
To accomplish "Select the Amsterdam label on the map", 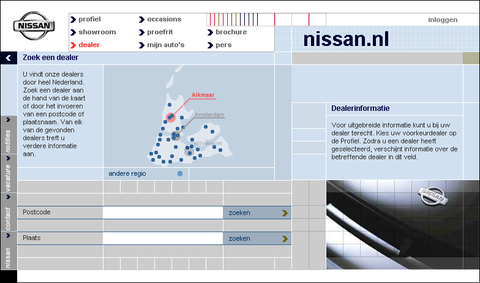I will 209,115.
